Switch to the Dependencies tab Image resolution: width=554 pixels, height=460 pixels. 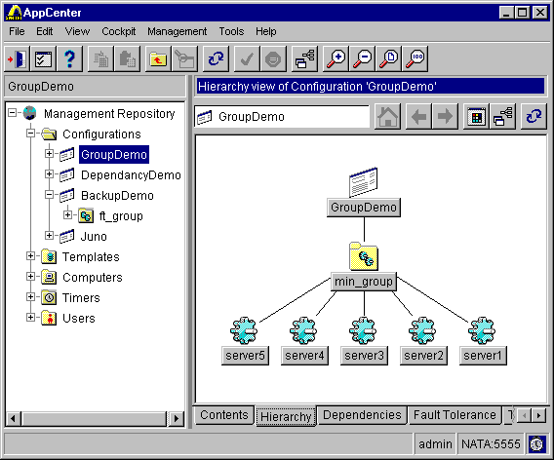click(362, 415)
